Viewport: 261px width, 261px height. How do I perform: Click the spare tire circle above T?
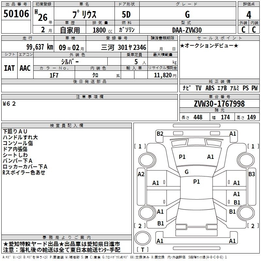click(x=143, y=238)
